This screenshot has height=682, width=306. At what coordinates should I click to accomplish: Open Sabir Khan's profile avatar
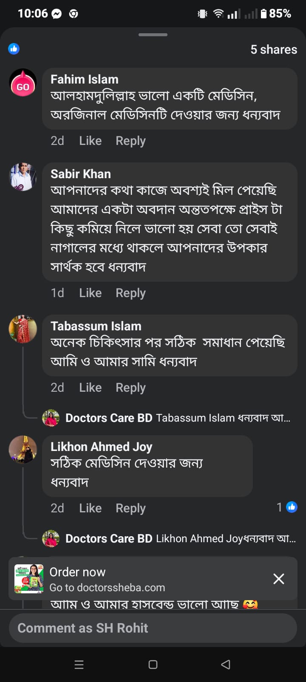click(x=23, y=176)
